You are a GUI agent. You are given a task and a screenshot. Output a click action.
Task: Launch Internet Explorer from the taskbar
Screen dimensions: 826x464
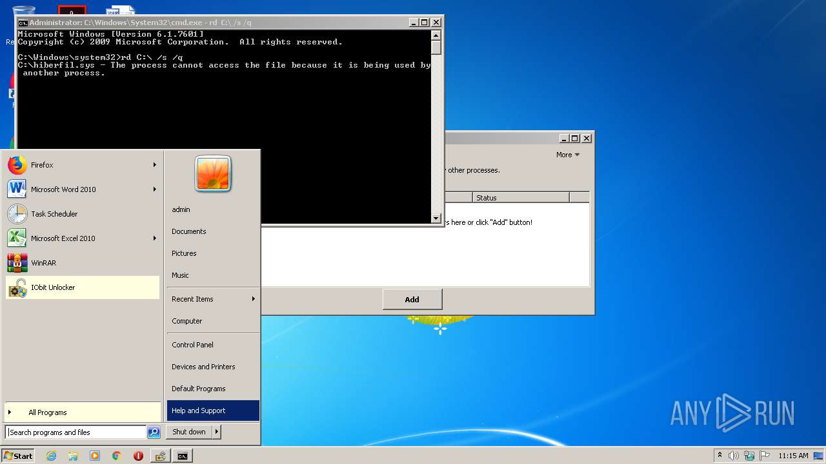click(51, 456)
